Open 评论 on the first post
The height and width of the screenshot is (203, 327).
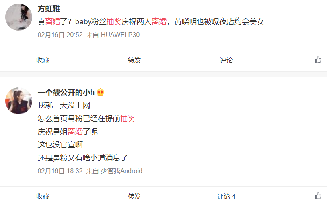coord(226,60)
